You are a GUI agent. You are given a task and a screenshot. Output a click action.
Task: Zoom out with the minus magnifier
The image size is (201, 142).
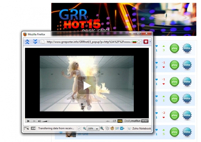pos(84,129)
